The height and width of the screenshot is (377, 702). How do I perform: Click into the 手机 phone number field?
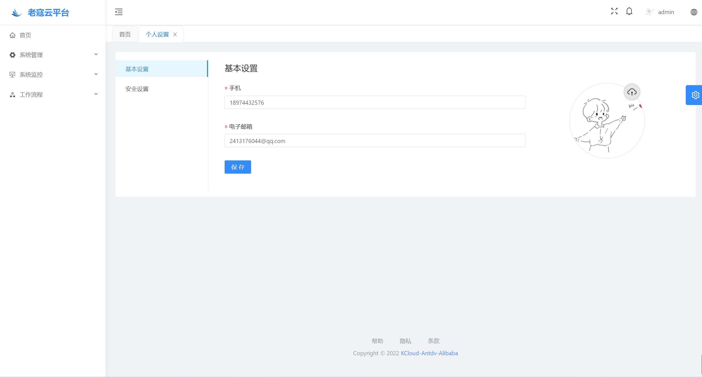click(375, 103)
